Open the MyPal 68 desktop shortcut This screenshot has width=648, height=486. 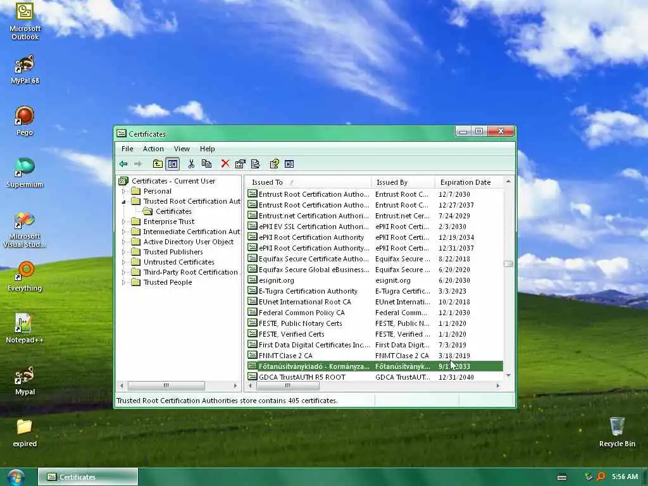pos(25,70)
